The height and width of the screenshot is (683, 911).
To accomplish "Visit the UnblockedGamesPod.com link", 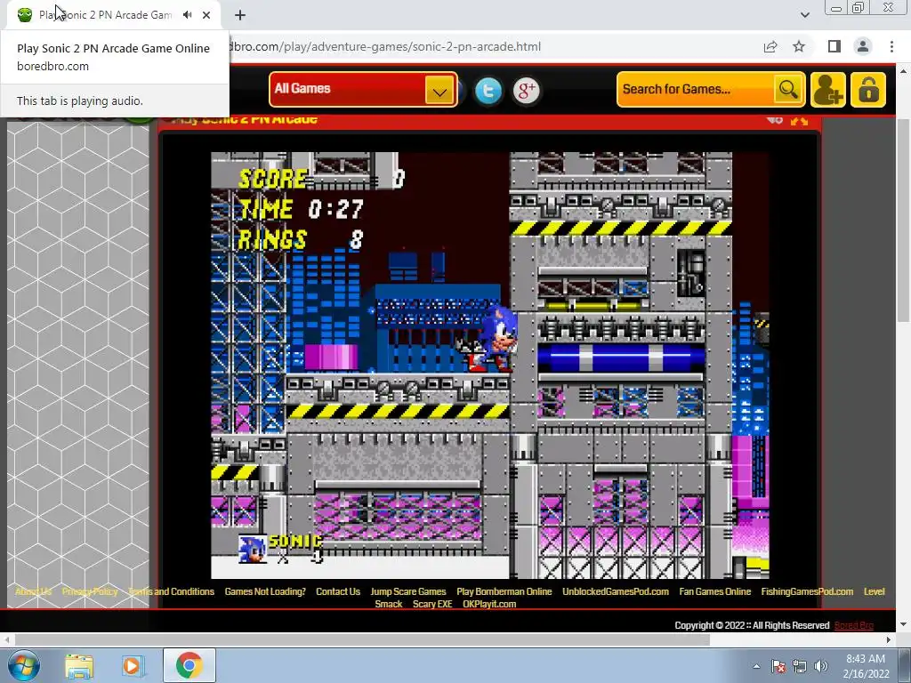I will pyautogui.click(x=616, y=591).
